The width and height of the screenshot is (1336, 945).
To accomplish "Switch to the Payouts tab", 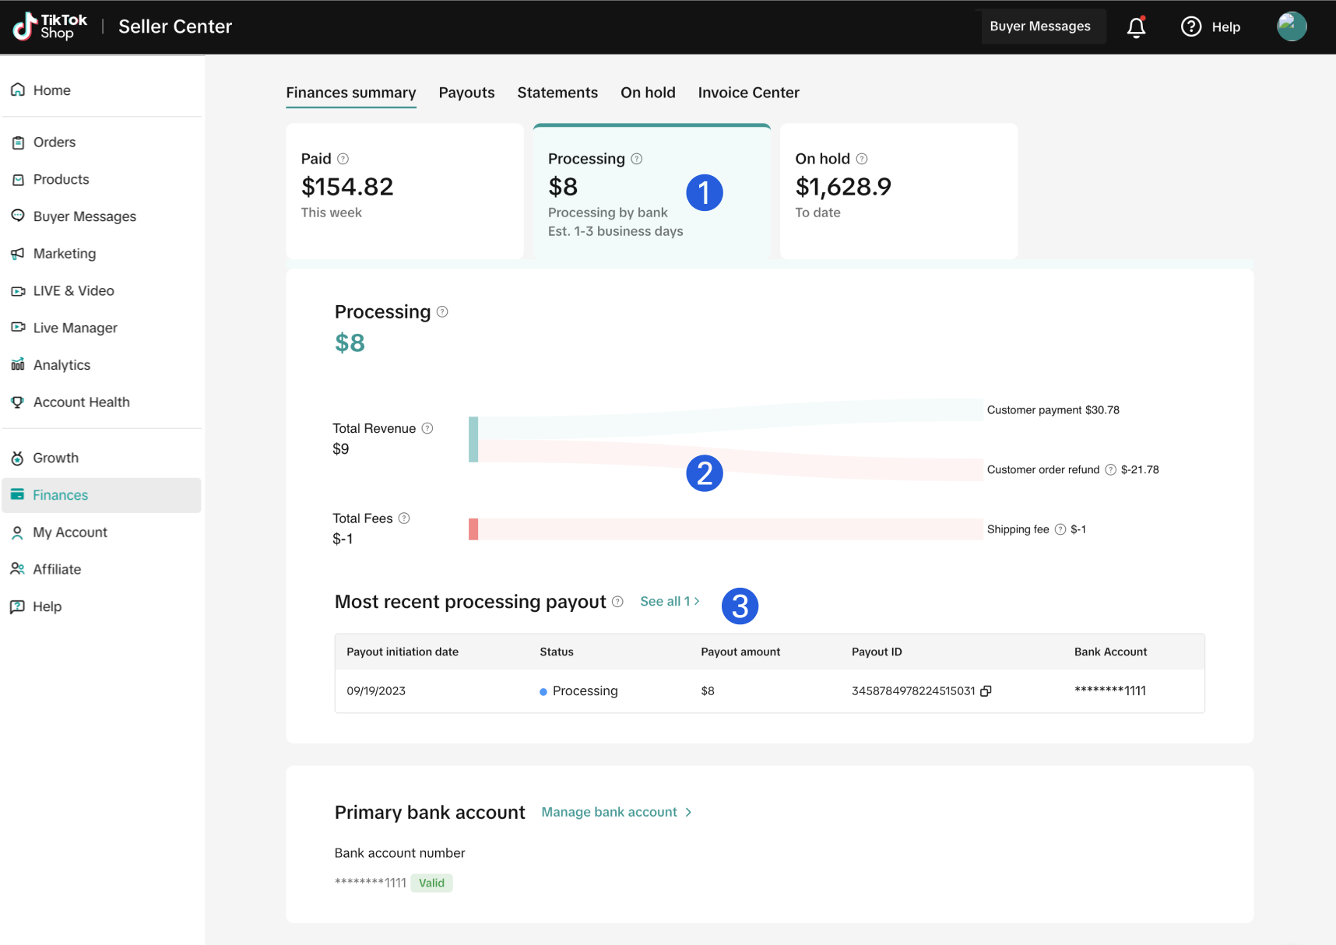I will [466, 93].
